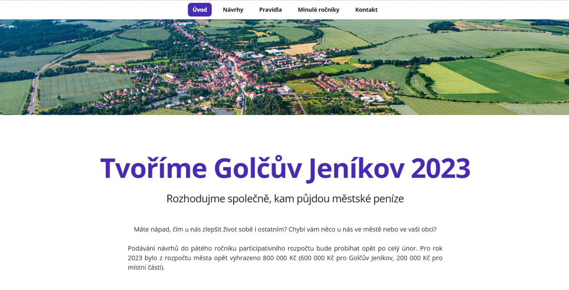Image resolution: width=569 pixels, height=290 pixels.
Task: Click the word Tvoříme in the heading
Action: [x=153, y=168]
